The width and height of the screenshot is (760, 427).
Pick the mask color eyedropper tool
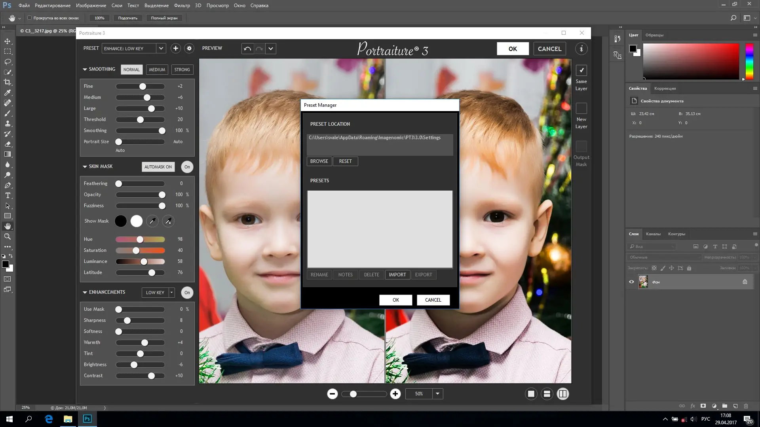pyautogui.click(x=152, y=221)
